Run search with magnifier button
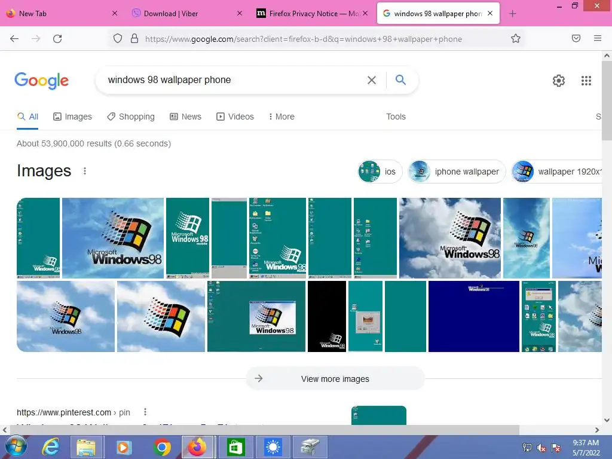The image size is (612, 459). [400, 79]
